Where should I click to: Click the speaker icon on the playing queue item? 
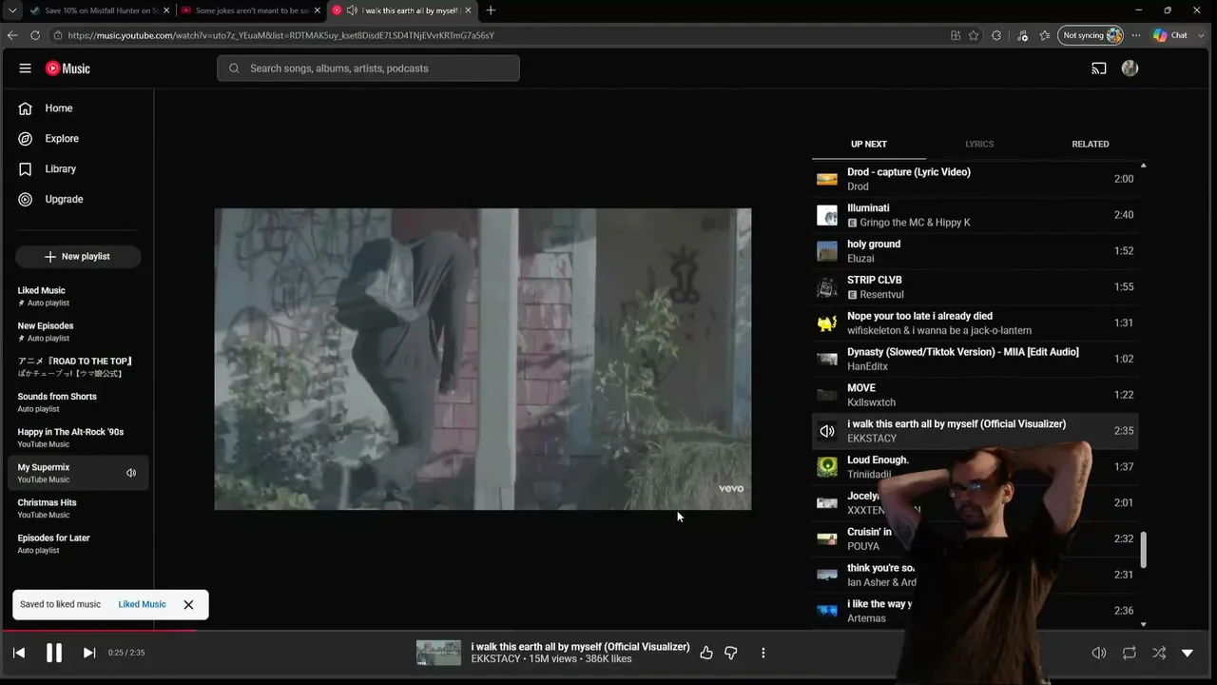pos(827,431)
